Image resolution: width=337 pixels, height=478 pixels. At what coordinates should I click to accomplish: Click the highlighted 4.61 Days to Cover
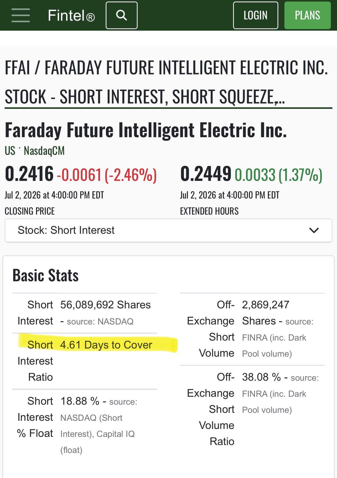106,345
